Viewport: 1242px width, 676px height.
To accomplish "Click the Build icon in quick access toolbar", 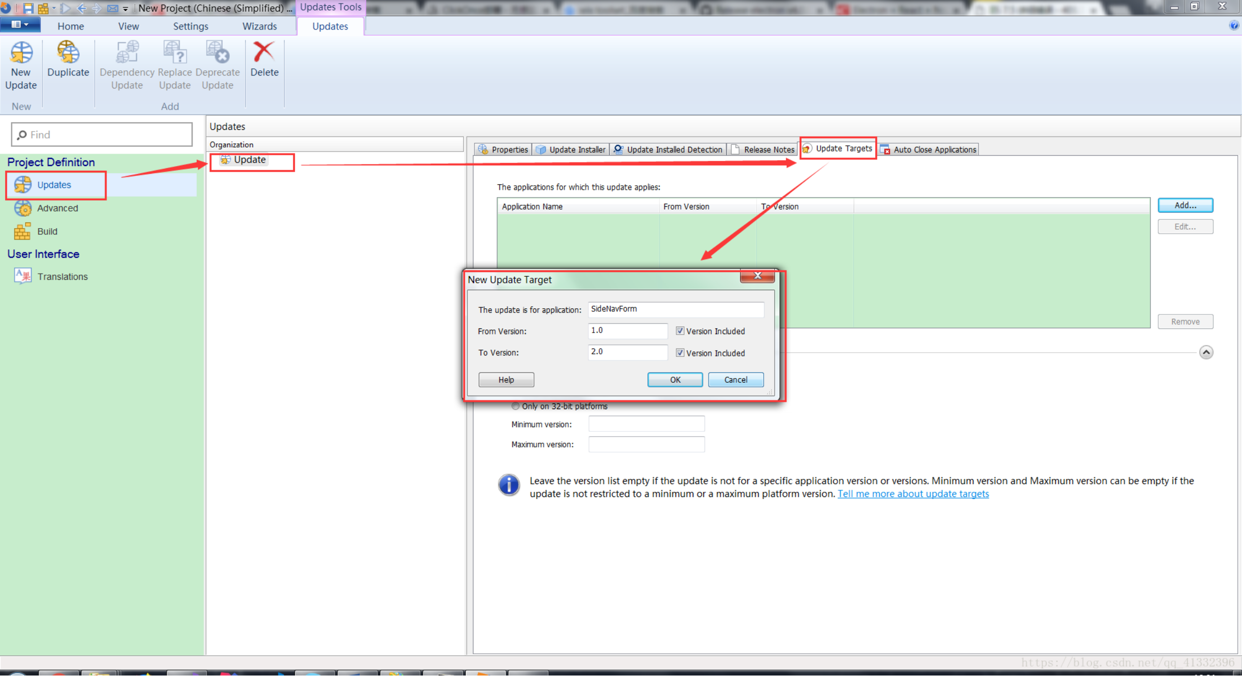I will [x=43, y=8].
